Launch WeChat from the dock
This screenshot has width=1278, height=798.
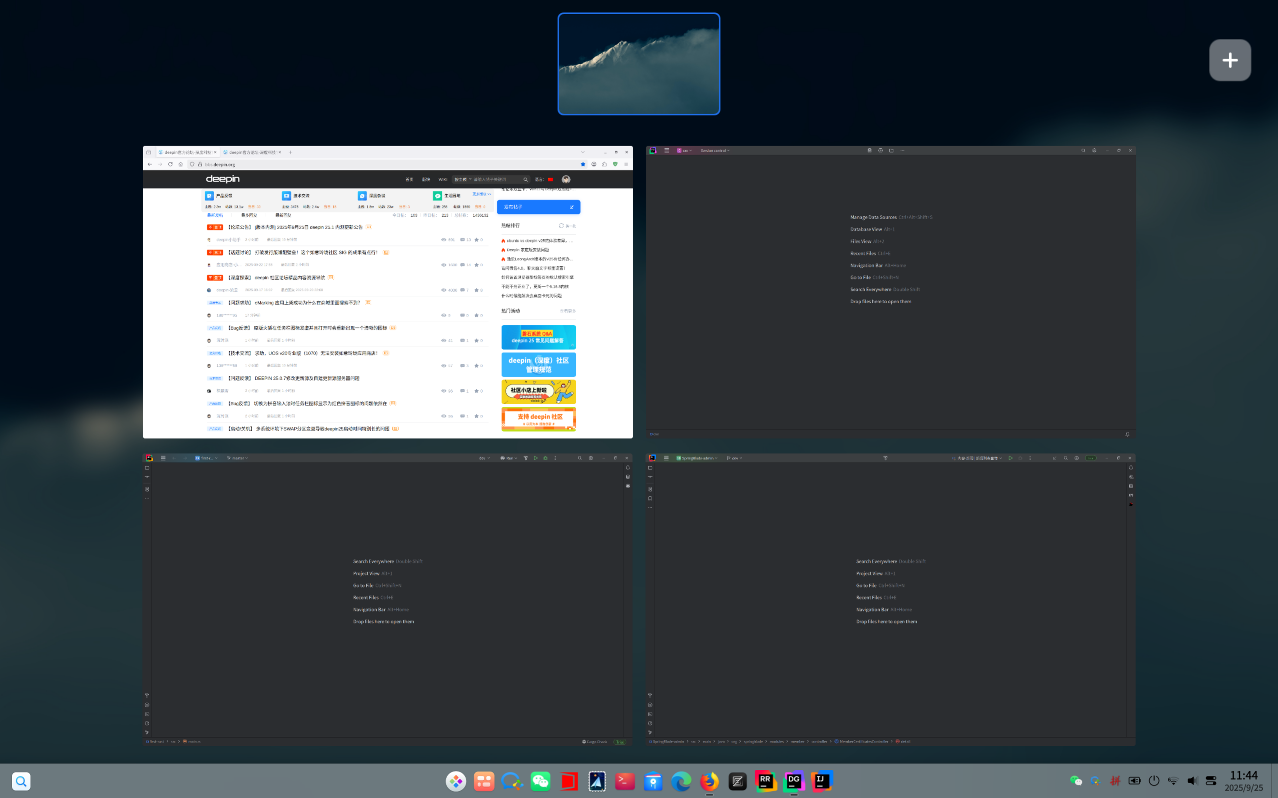pos(541,781)
